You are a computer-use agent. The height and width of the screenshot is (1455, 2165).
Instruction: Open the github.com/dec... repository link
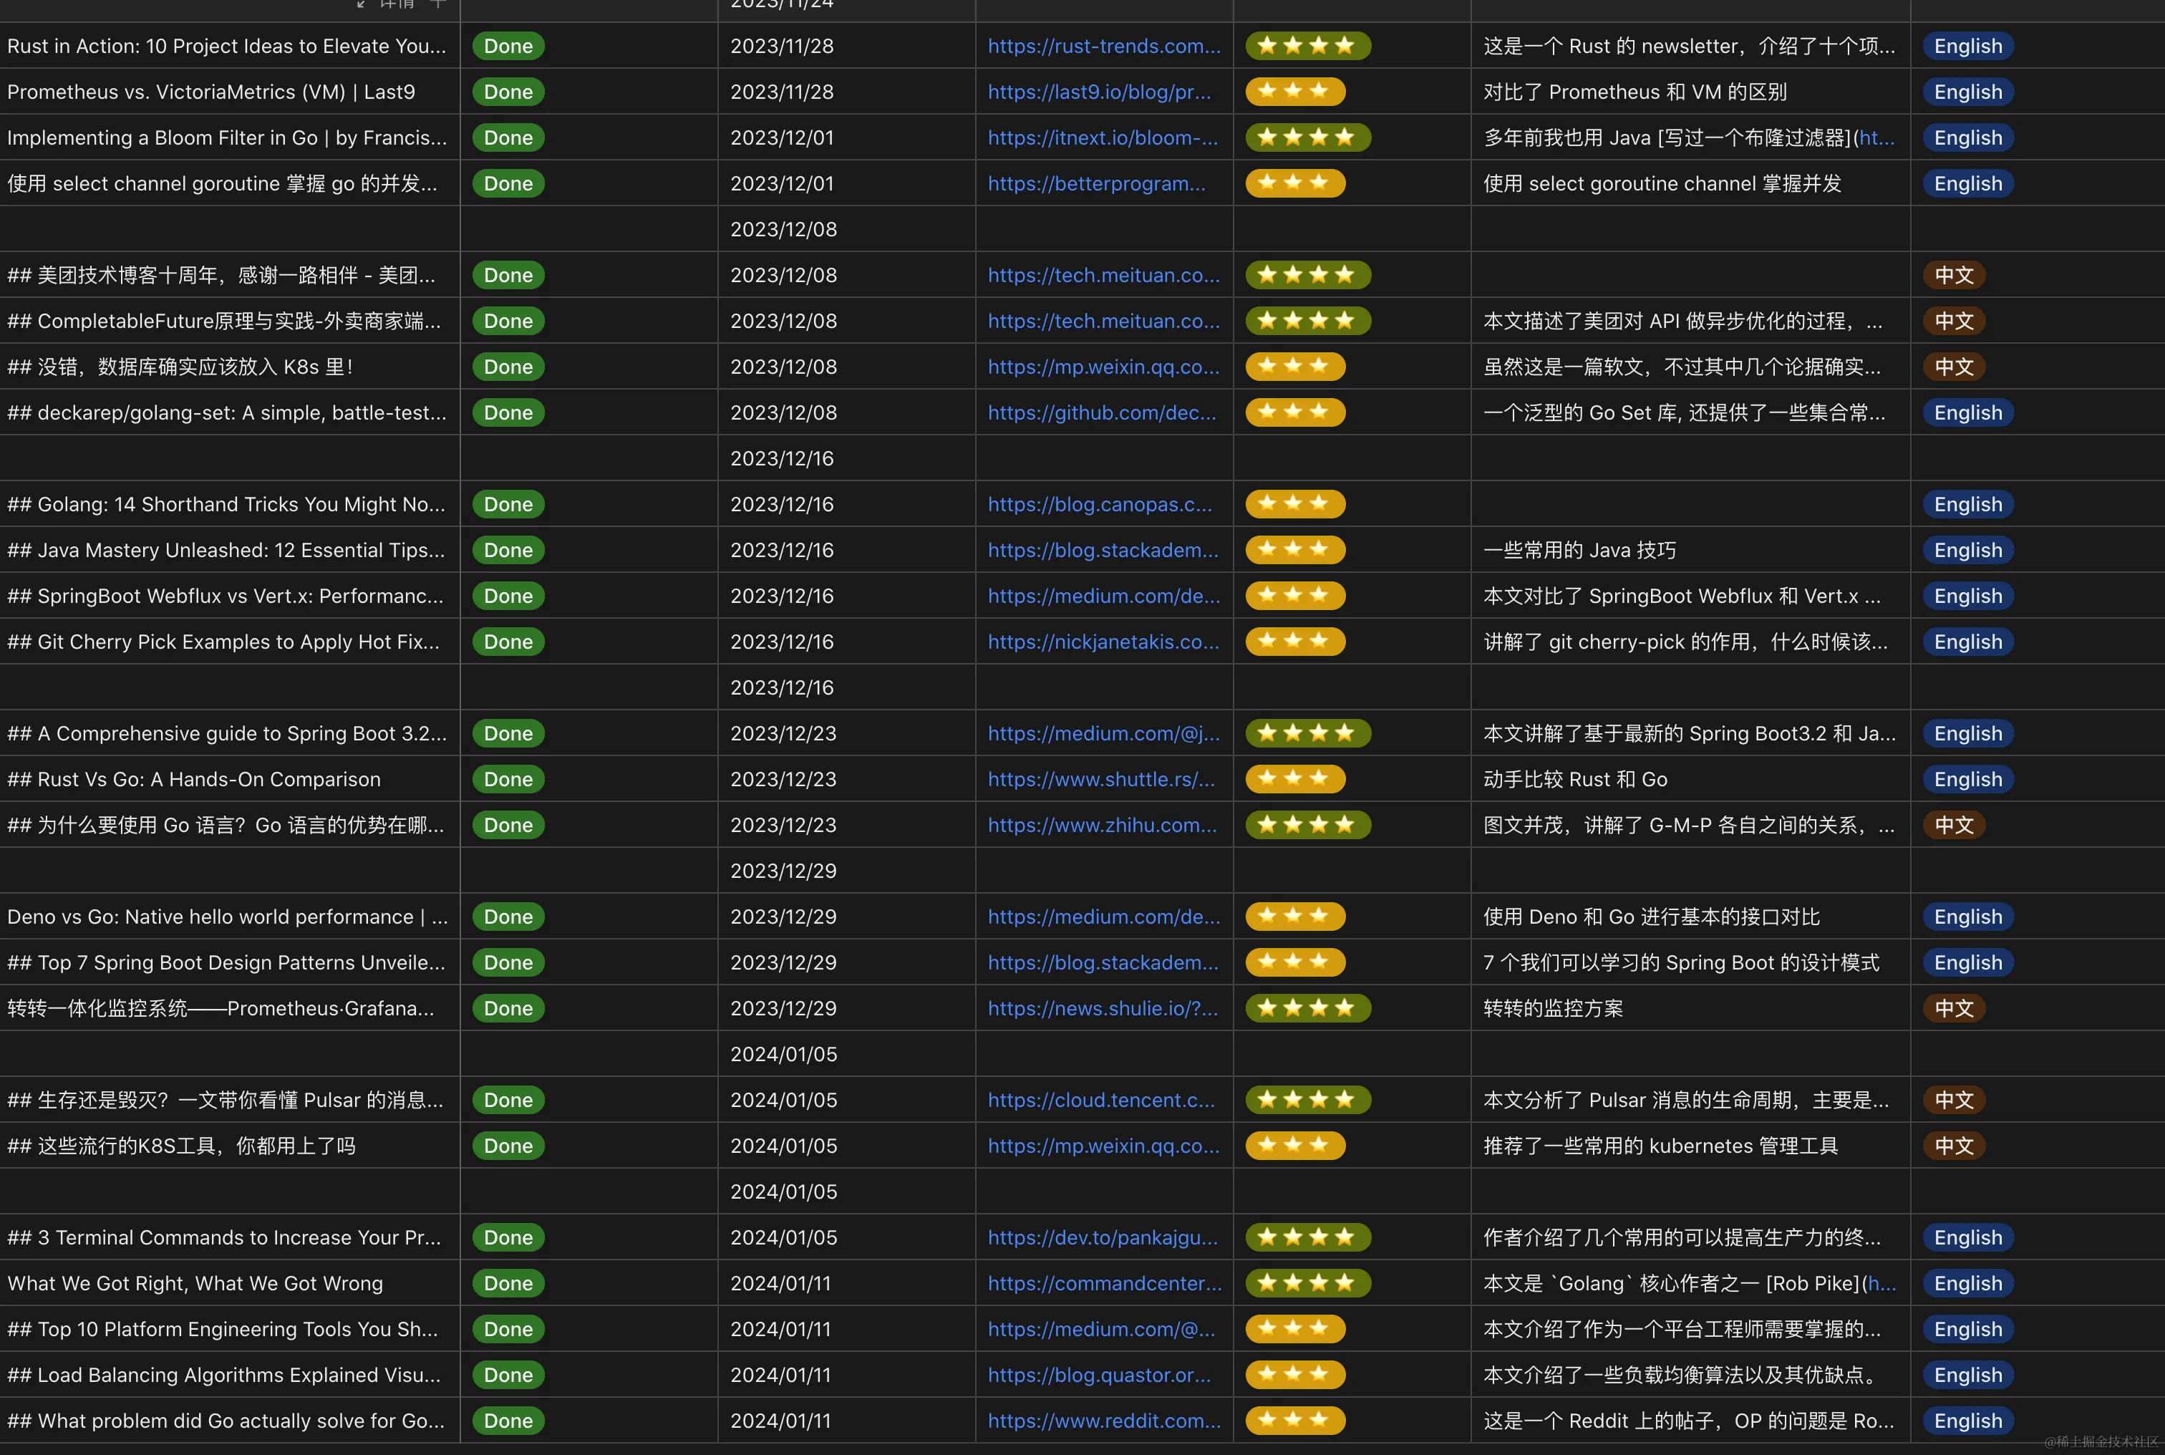click(1101, 413)
